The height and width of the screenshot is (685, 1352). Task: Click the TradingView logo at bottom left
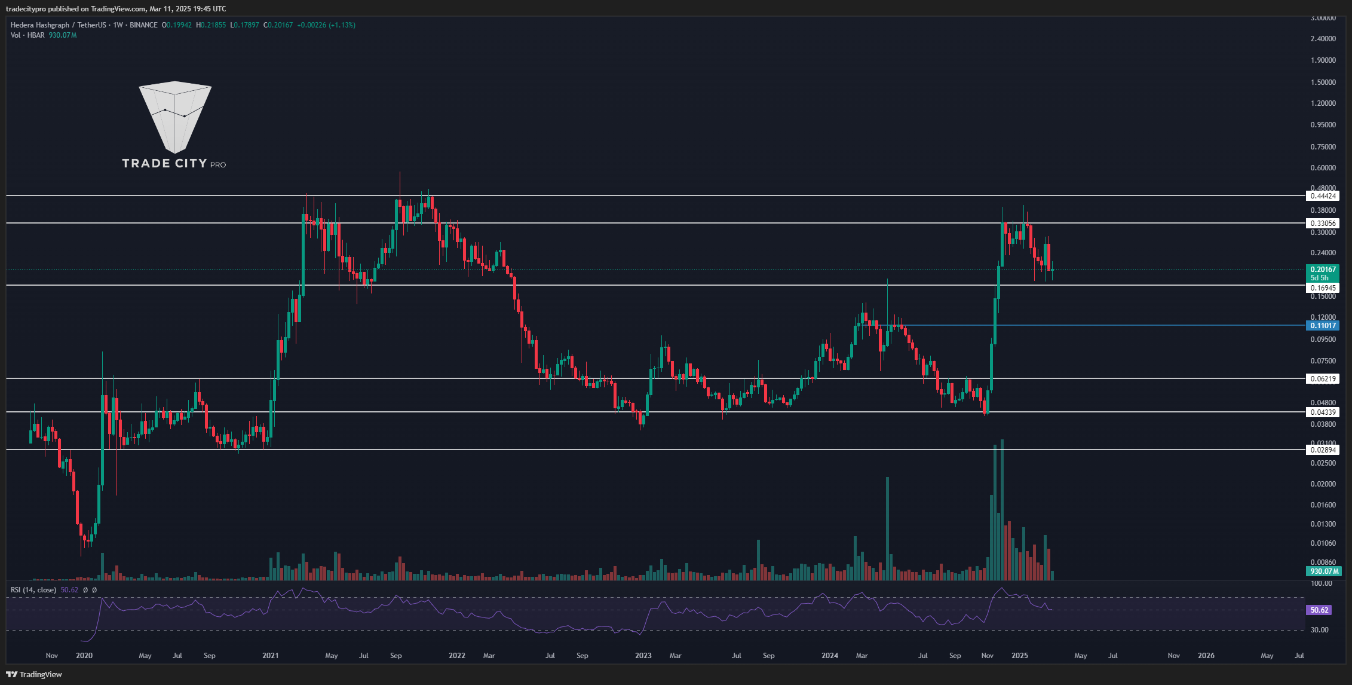(34, 674)
